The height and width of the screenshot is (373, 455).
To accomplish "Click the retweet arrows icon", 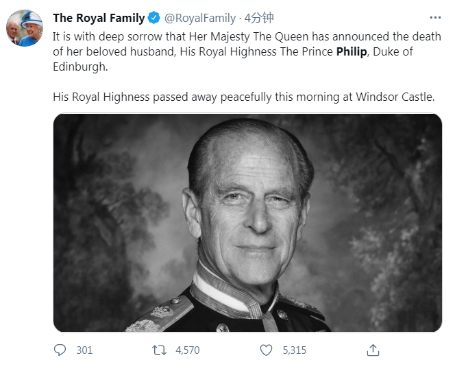I will (159, 350).
